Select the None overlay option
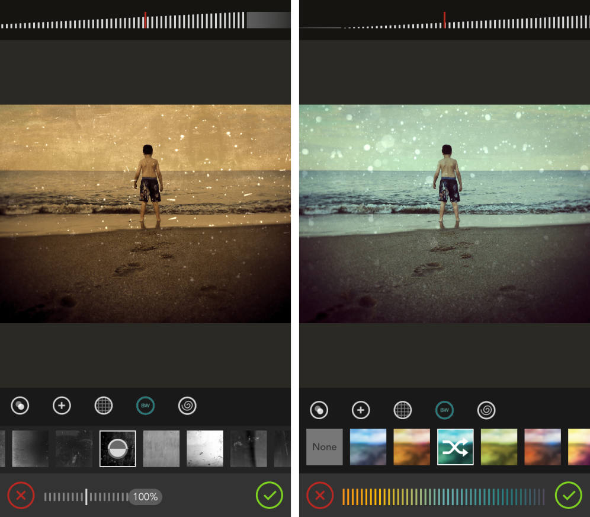The height and width of the screenshot is (517, 590). point(324,446)
